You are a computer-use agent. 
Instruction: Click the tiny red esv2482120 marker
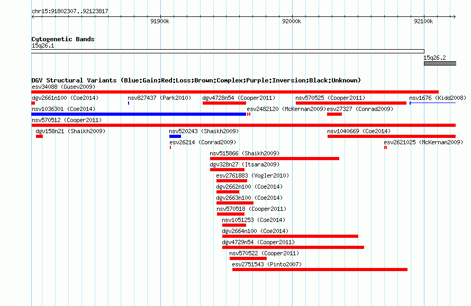pos(249,114)
